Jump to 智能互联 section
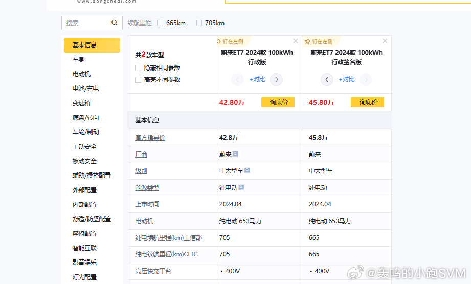The height and width of the screenshot is (284, 471). 84,248
